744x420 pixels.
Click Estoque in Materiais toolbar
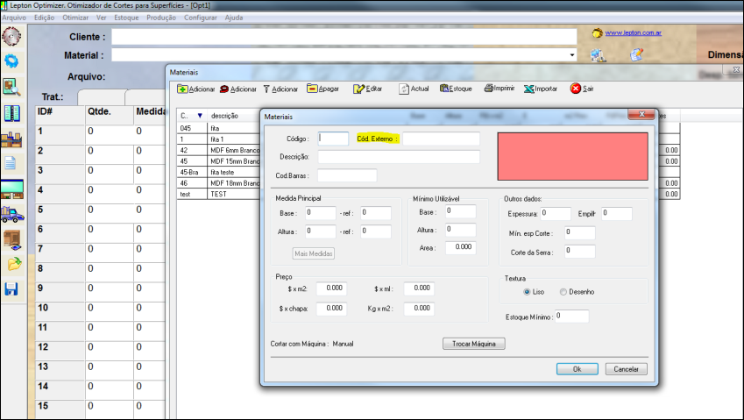click(456, 89)
